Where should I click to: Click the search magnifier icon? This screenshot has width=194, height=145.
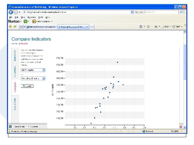[181, 12]
